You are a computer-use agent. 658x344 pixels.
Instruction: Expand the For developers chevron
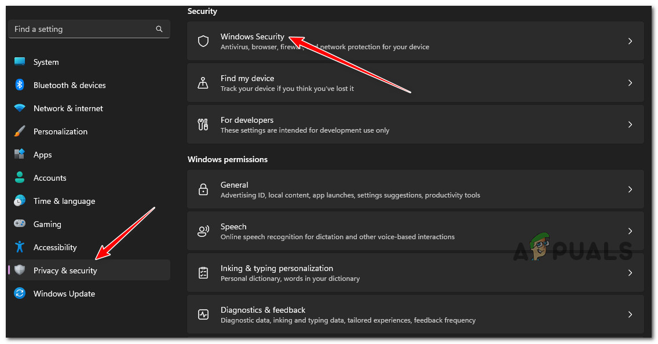630,125
